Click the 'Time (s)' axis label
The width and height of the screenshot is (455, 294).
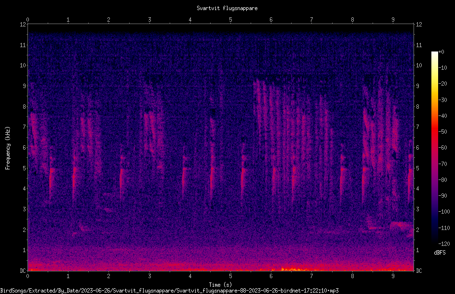pyautogui.click(x=221, y=285)
